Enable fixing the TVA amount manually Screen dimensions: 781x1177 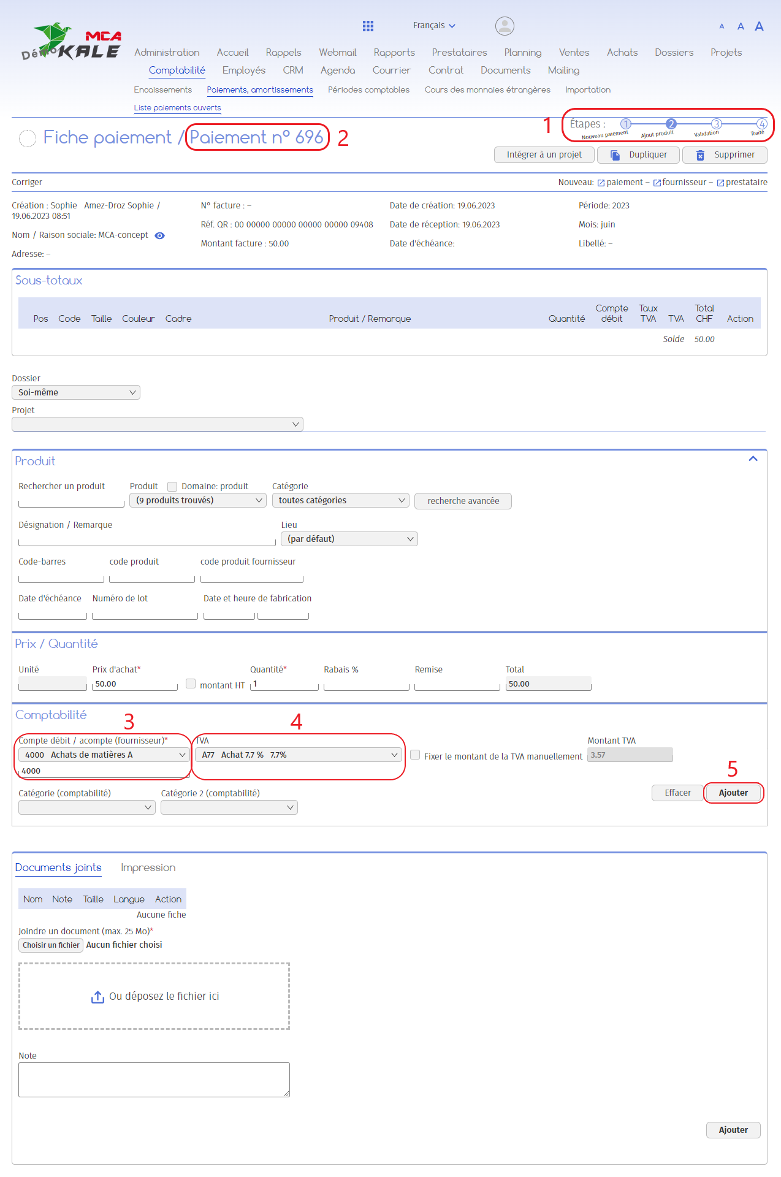pos(415,755)
